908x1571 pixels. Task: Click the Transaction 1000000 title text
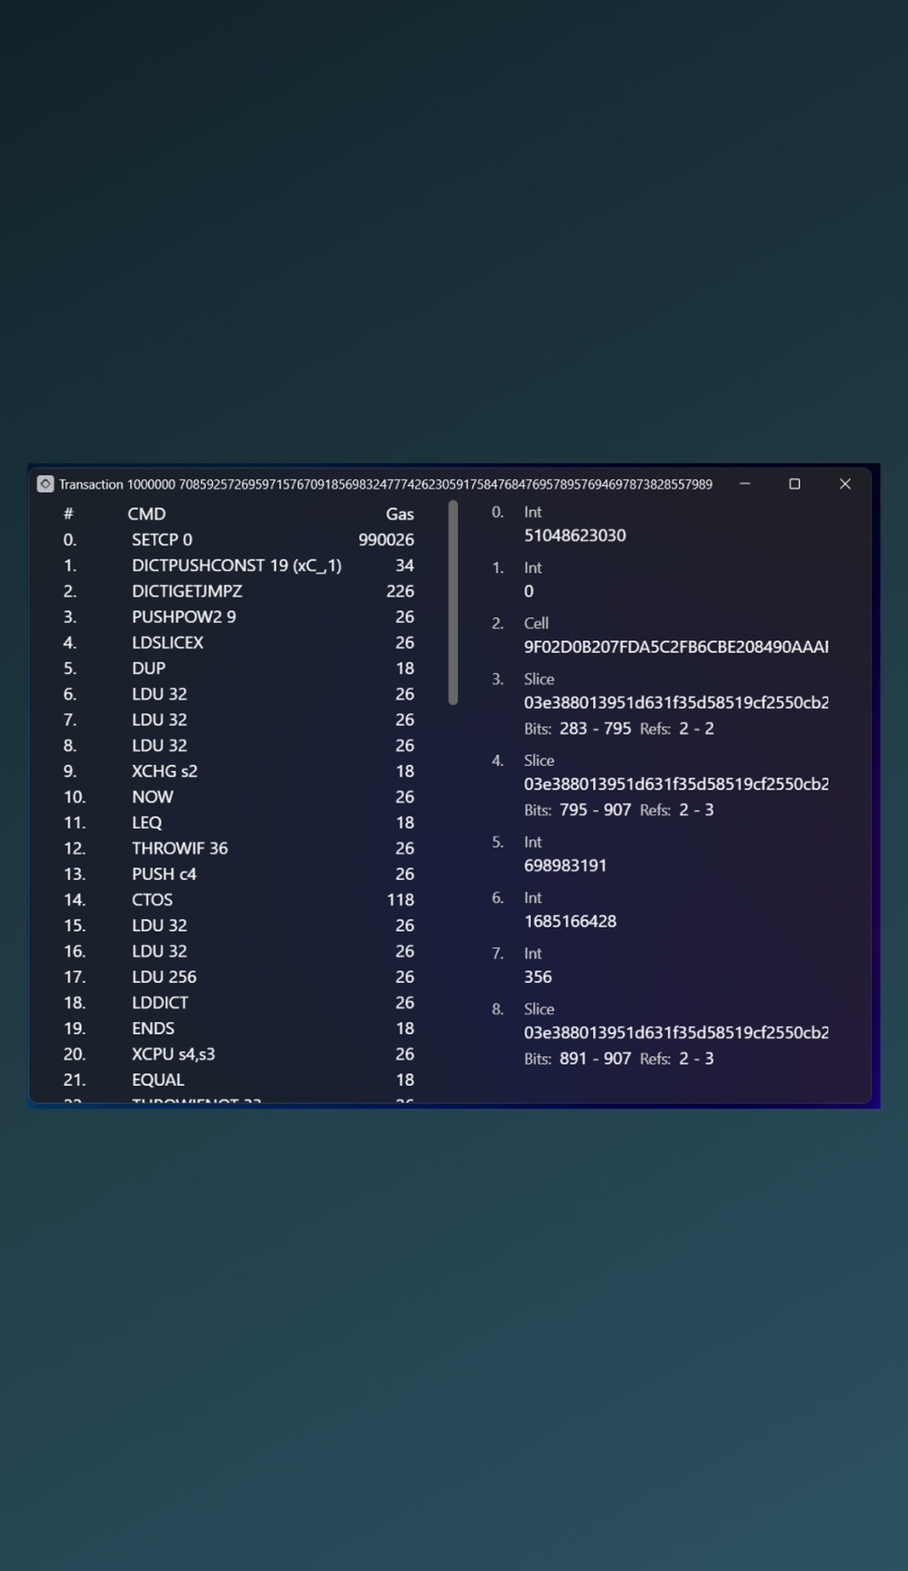coord(385,484)
